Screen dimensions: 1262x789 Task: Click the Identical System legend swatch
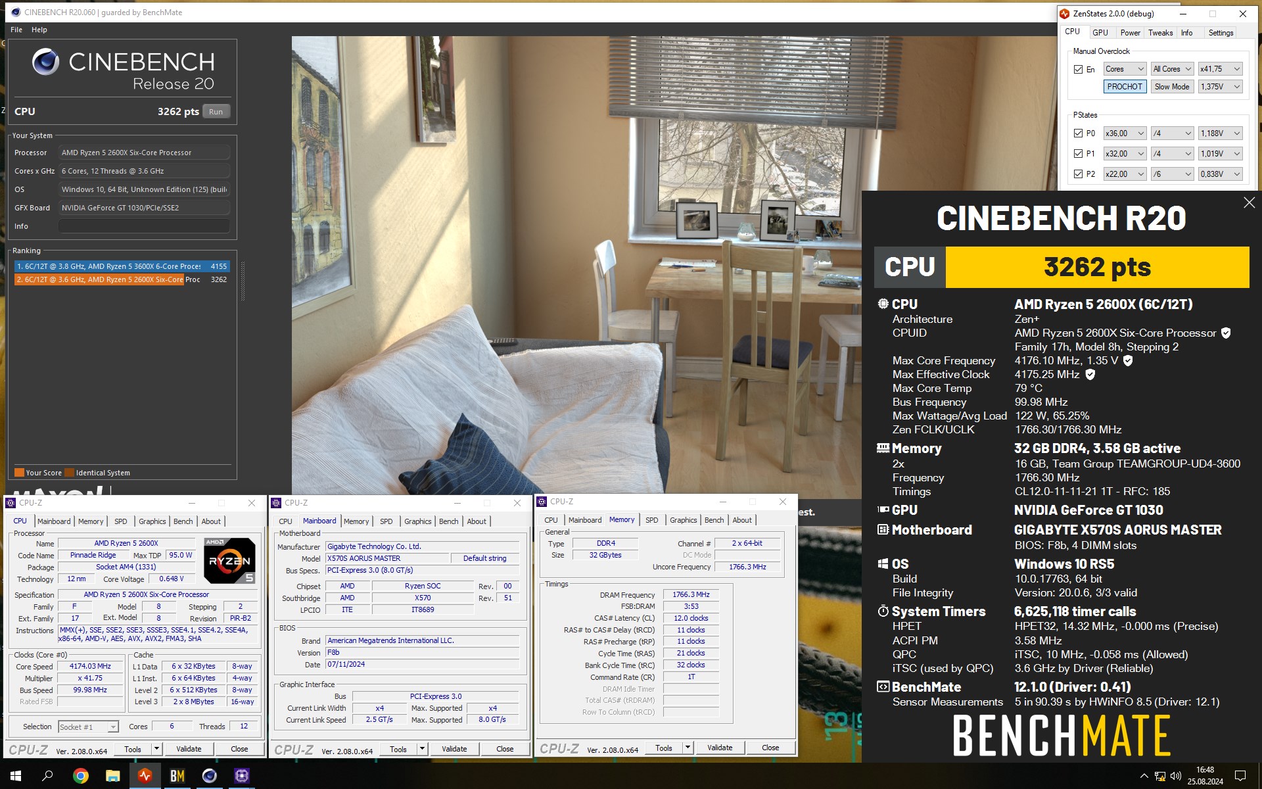click(70, 472)
